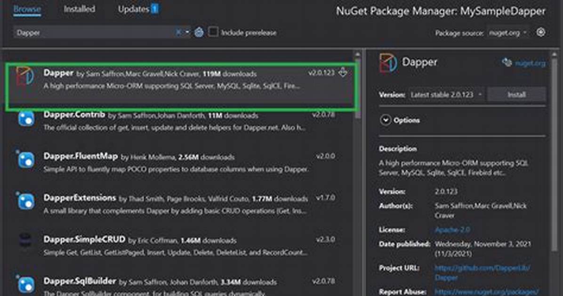The image size is (563, 296).
Task: Select the Dapper.SqlBuilder package name
Action: pos(80,281)
